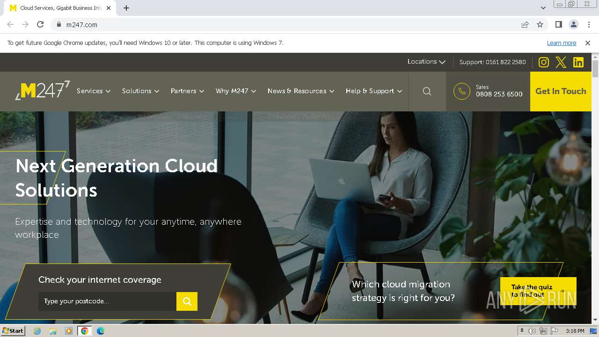Expand the Why M247 menu
599x337 pixels.
236,91
